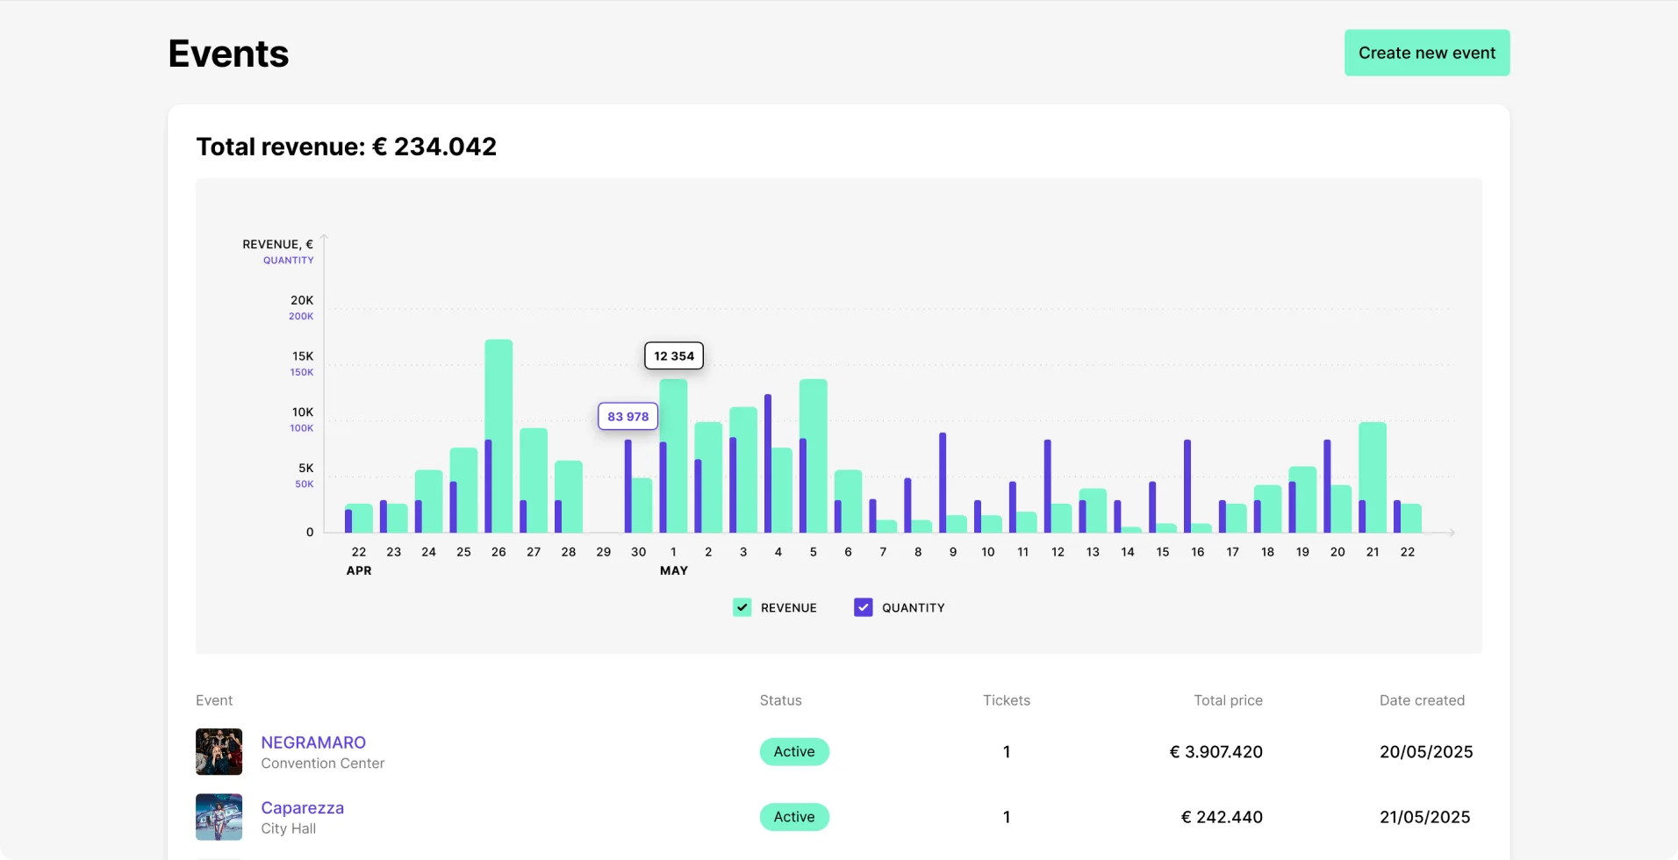Click the € 242.440 total price cell
This screenshot has width=1678, height=860.
pyautogui.click(x=1222, y=817)
